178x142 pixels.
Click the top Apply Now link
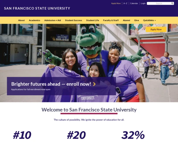(x=116, y=4)
